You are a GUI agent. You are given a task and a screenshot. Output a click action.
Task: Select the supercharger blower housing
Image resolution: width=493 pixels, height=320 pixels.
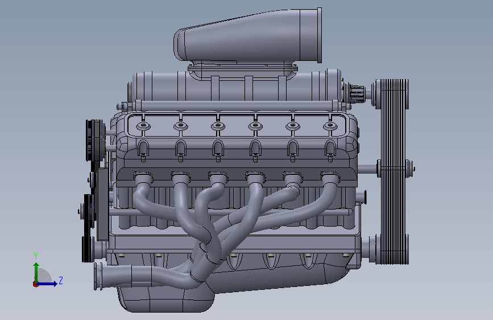coord(236,85)
